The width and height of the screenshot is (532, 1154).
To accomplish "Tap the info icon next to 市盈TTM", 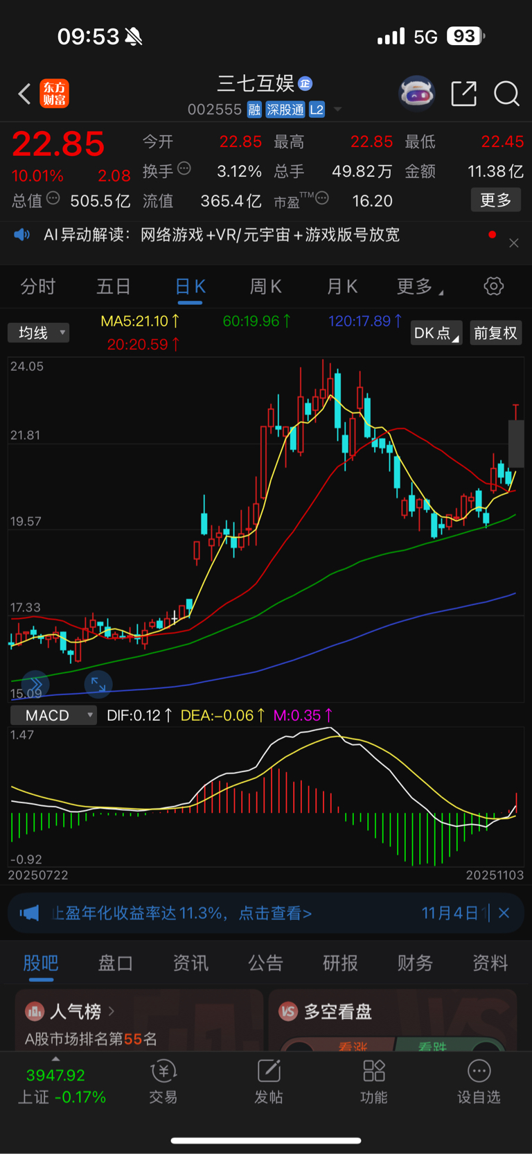I will tap(322, 199).
